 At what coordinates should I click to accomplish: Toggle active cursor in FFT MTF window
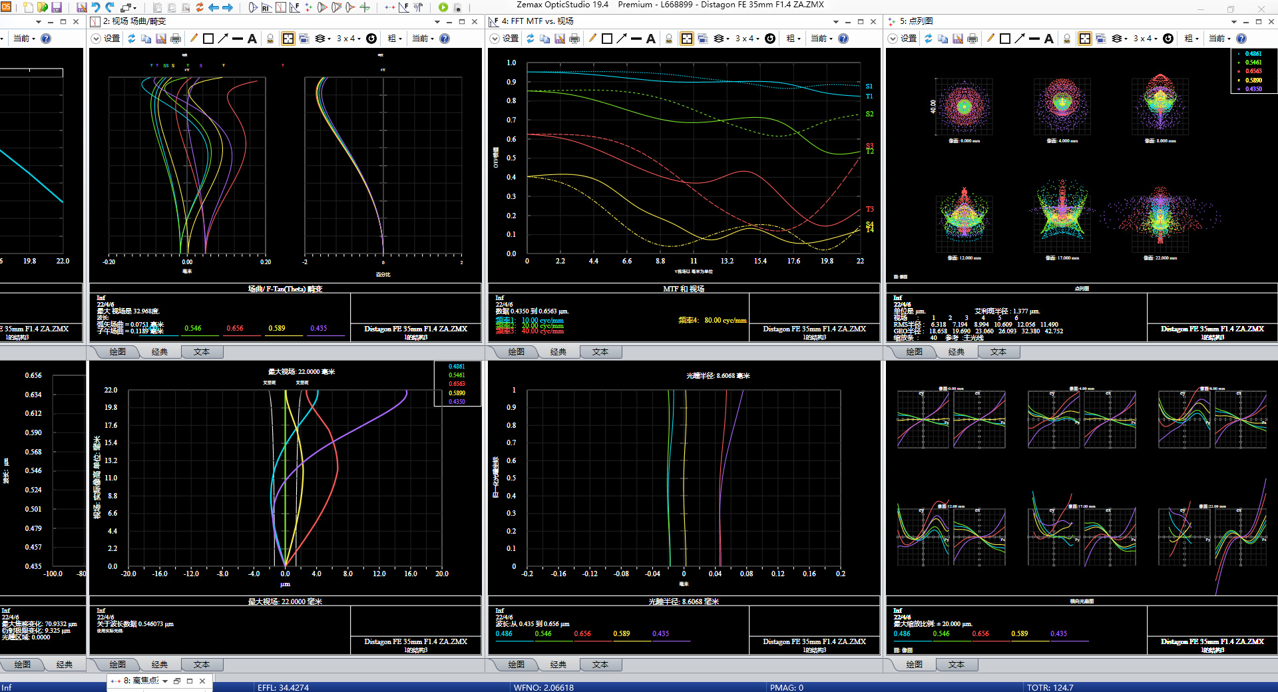[687, 39]
